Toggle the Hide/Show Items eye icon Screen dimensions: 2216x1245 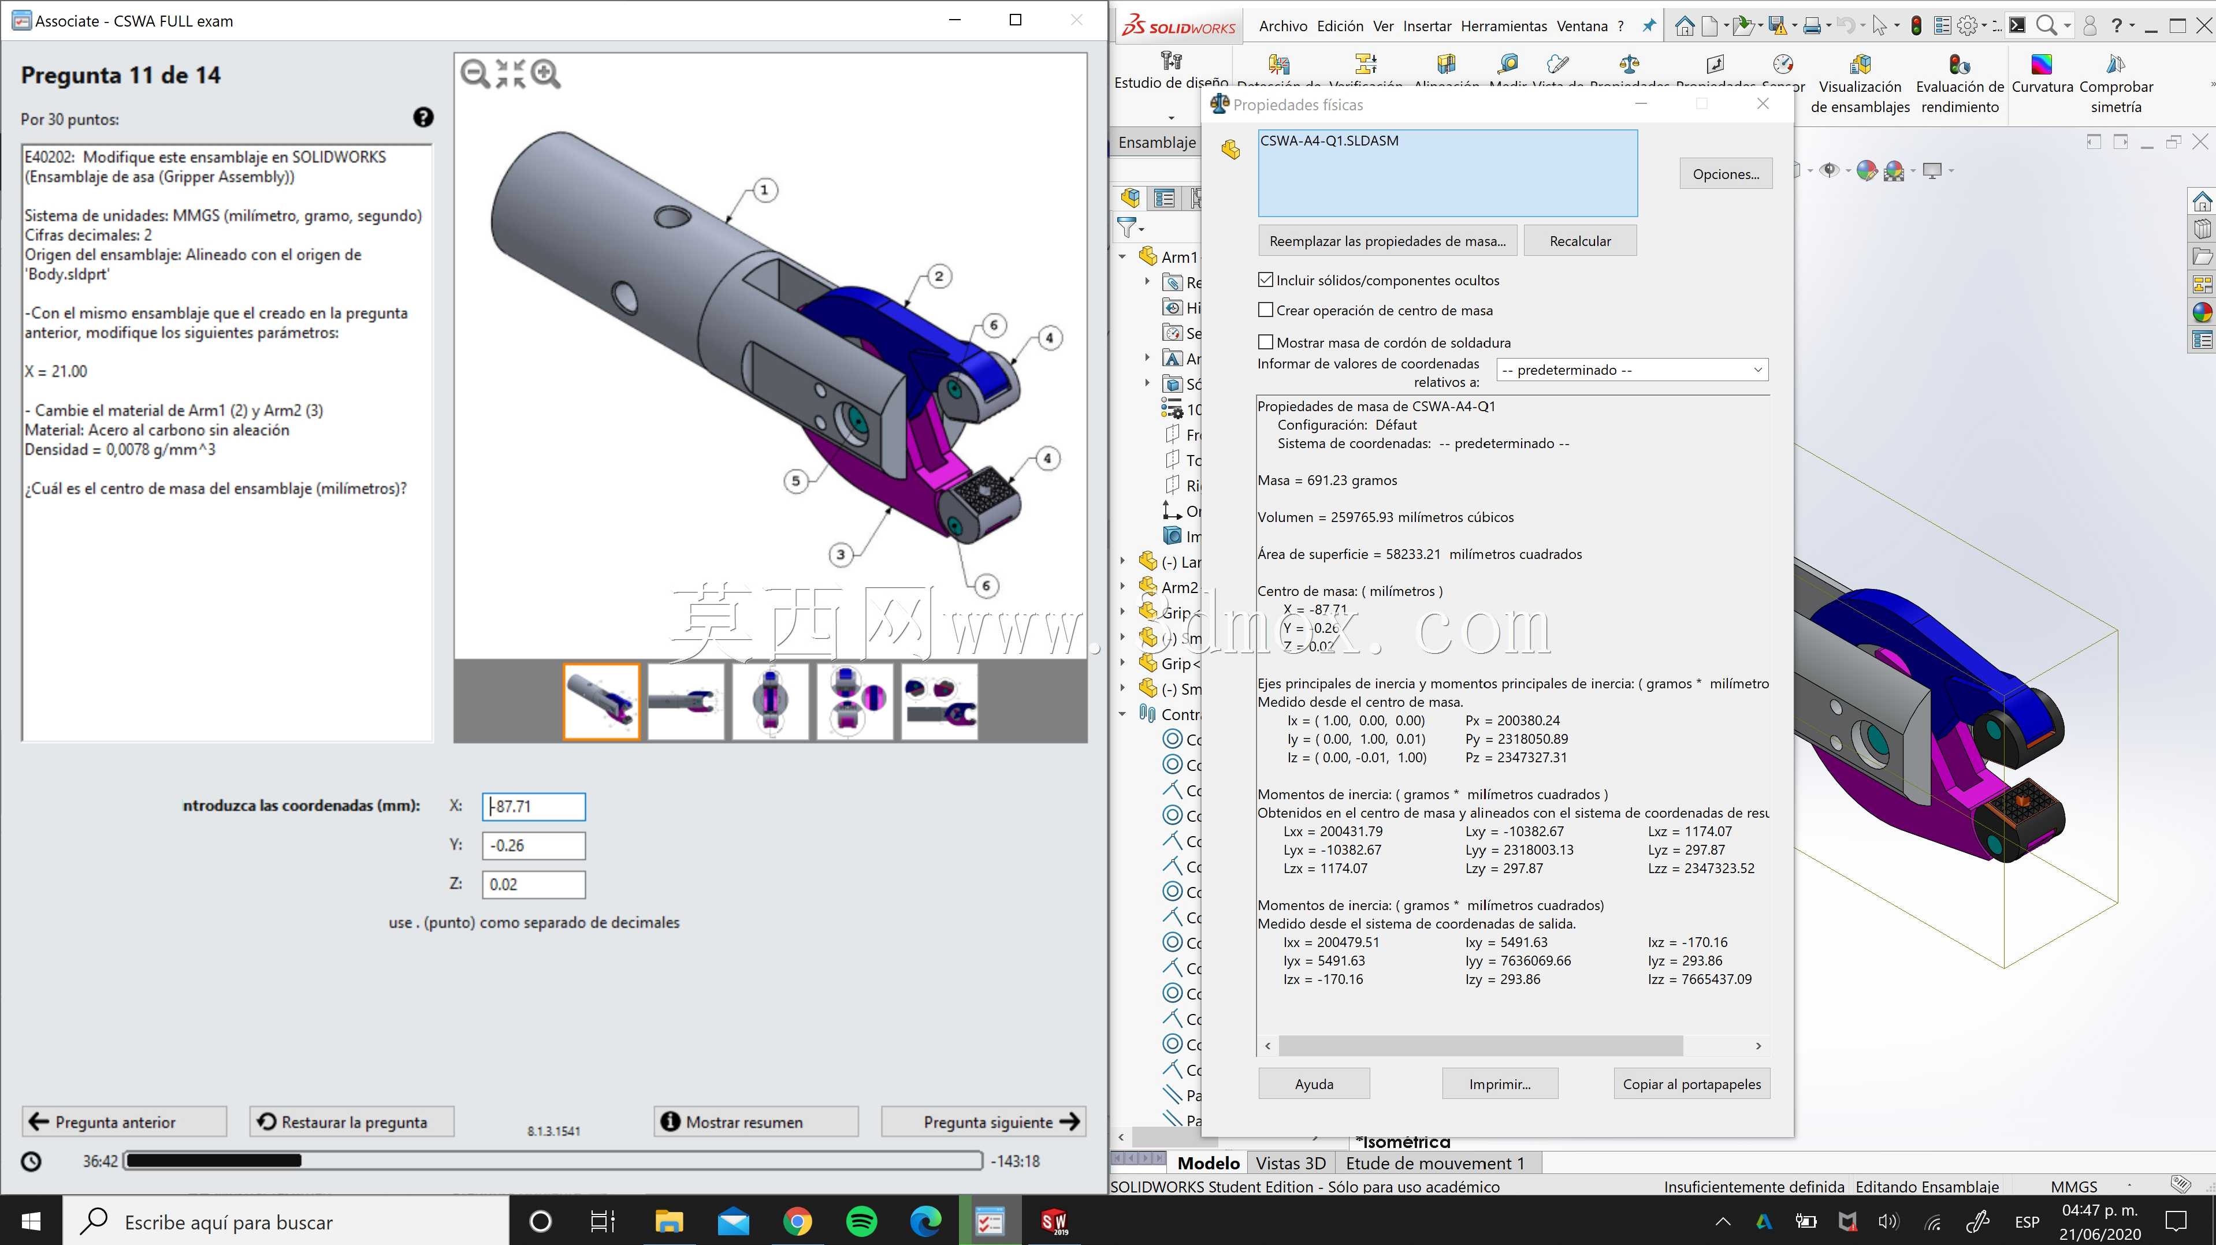(x=1829, y=170)
